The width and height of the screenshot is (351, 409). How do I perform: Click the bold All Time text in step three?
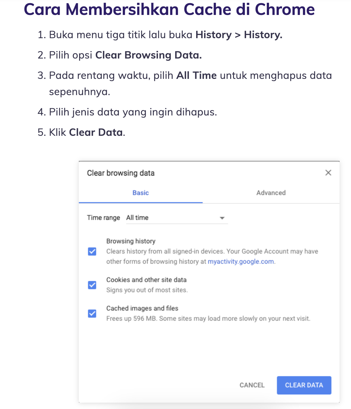coord(196,75)
